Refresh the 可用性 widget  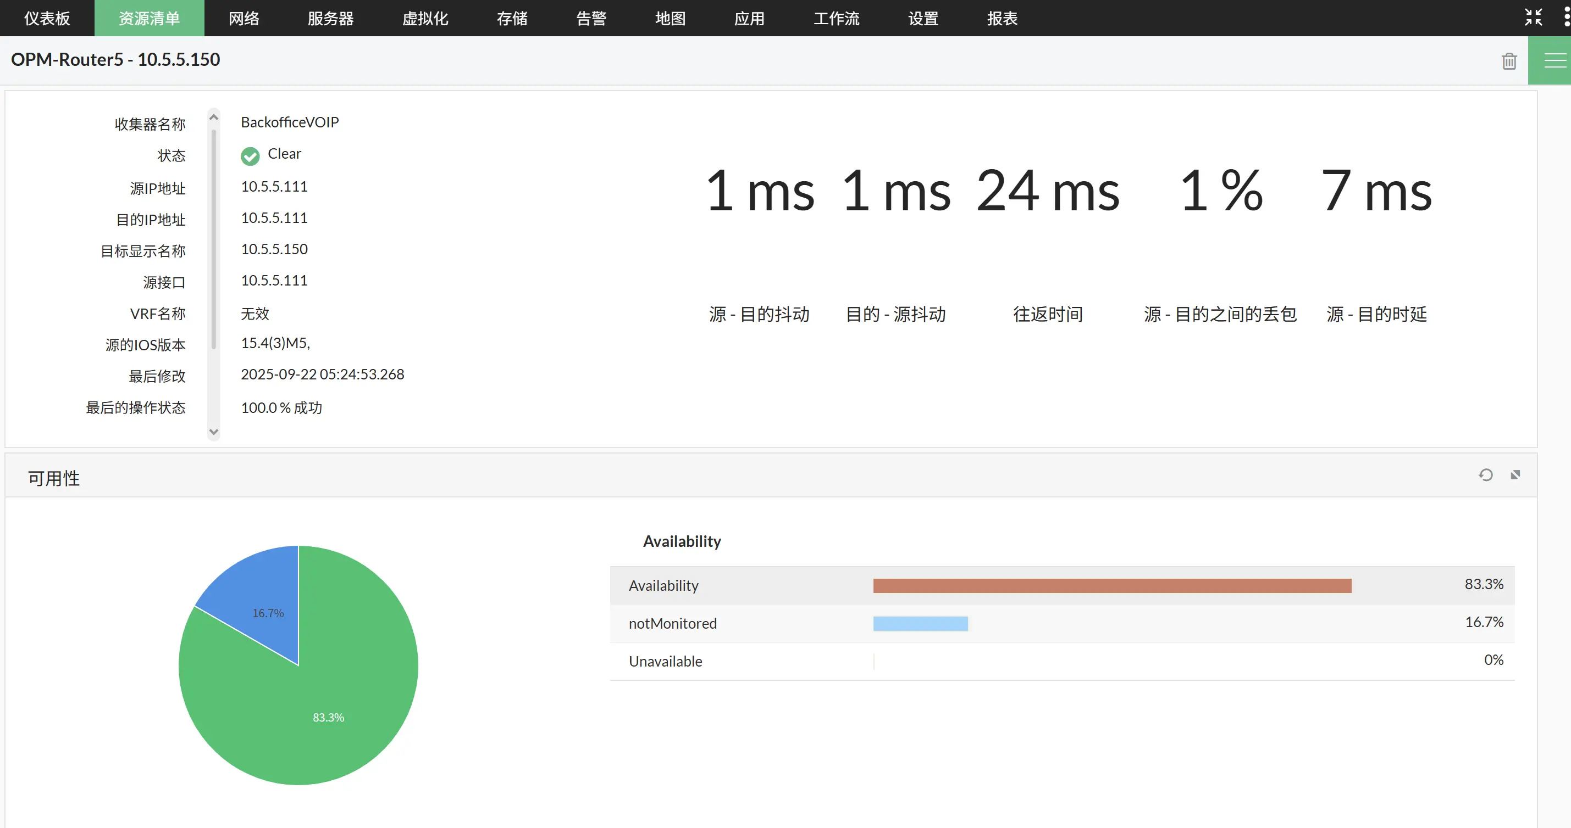[1486, 474]
